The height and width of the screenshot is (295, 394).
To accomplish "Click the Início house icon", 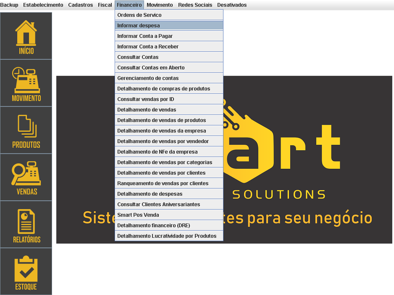I will 26,36.
